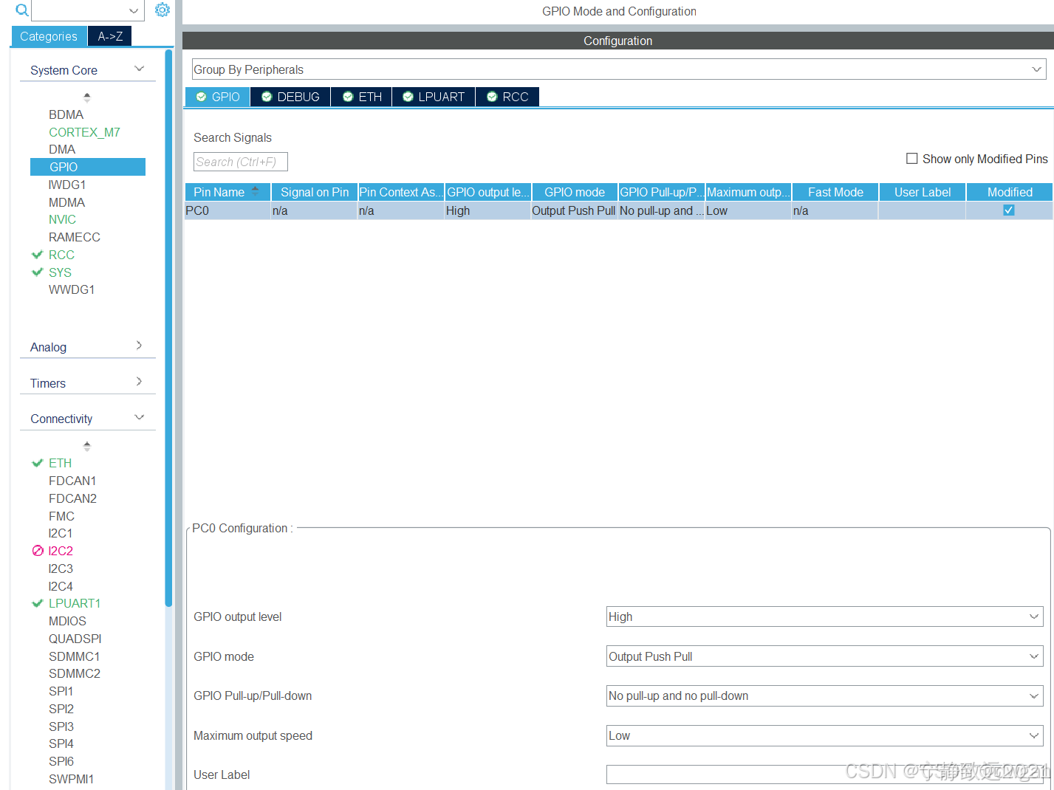Image resolution: width=1054 pixels, height=790 pixels.
Task: Expand the Timers category
Action: pos(140,382)
